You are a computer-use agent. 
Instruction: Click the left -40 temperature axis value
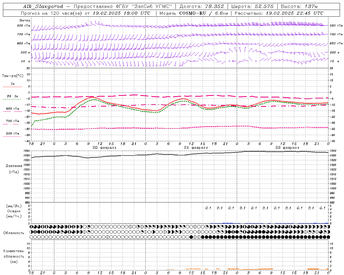[28, 141]
